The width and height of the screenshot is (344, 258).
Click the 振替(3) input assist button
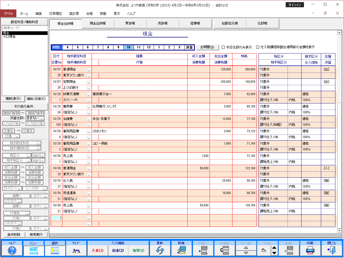[x=138, y=250]
